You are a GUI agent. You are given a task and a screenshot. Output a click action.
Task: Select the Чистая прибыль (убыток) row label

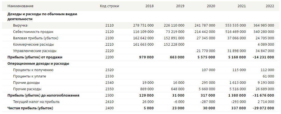pos(30,108)
